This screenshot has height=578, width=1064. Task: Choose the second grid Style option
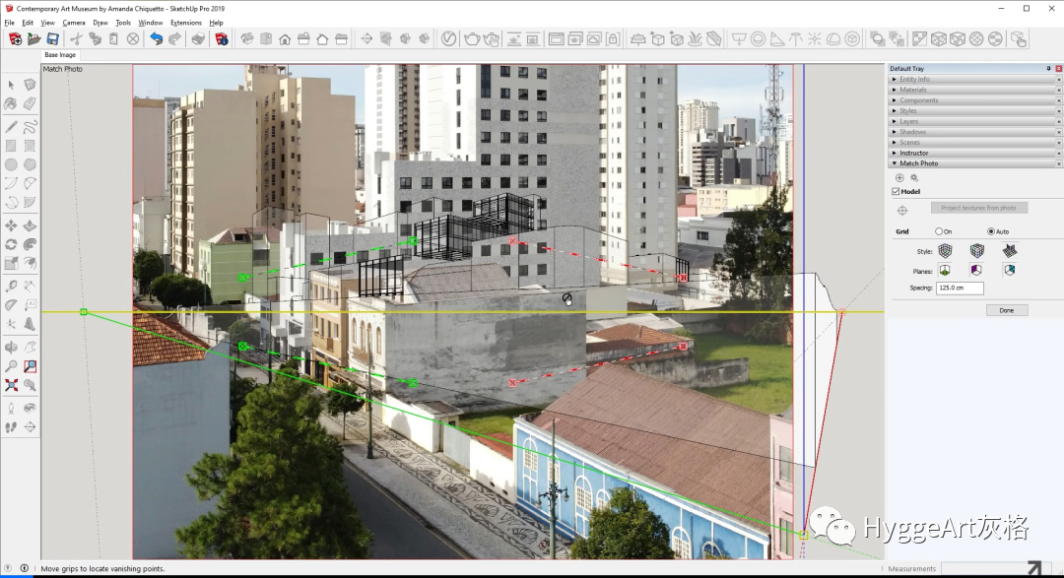tap(976, 251)
